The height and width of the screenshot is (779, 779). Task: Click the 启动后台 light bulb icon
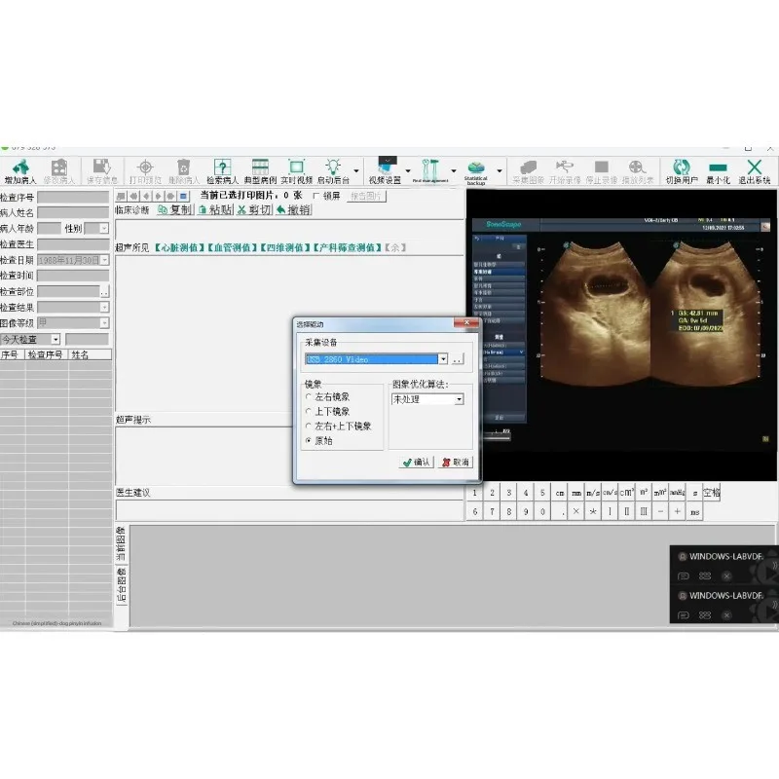[x=333, y=171]
